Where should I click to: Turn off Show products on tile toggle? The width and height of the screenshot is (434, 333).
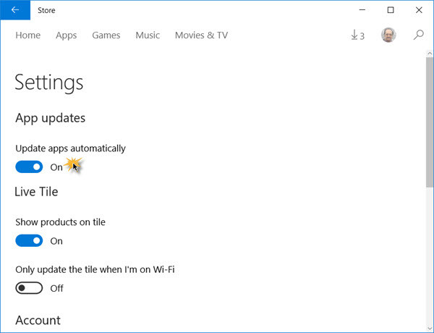coord(29,240)
